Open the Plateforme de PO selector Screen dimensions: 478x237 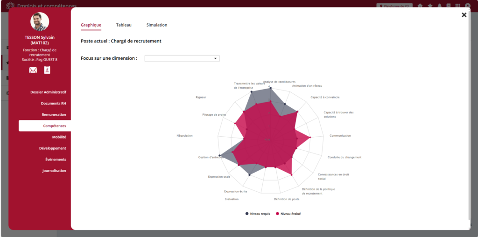tap(394, 6)
